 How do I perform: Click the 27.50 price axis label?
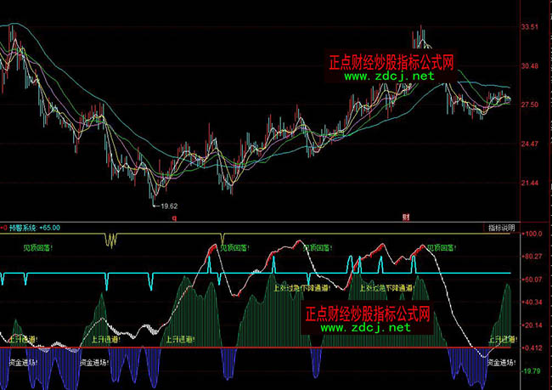pyautogui.click(x=531, y=105)
